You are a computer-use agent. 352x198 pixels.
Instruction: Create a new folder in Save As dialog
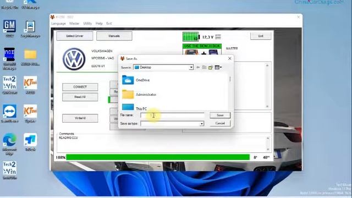pyautogui.click(x=210, y=67)
